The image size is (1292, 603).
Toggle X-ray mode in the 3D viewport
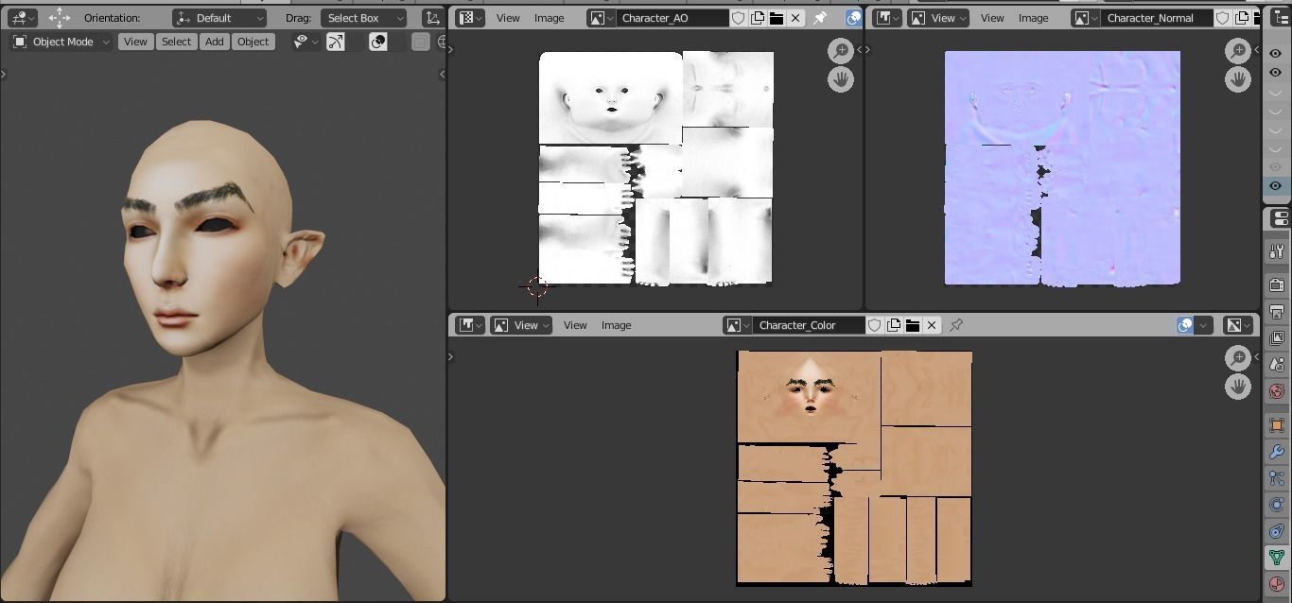tap(420, 42)
